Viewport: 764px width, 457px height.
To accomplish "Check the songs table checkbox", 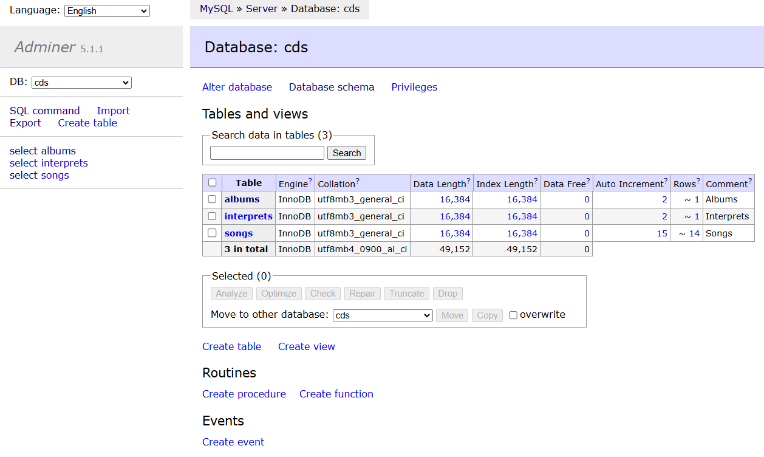I will click(x=212, y=233).
